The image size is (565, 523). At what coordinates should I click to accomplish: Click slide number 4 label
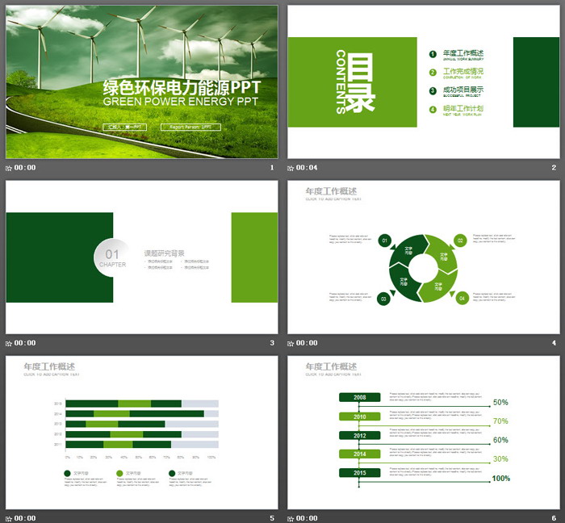click(x=554, y=343)
